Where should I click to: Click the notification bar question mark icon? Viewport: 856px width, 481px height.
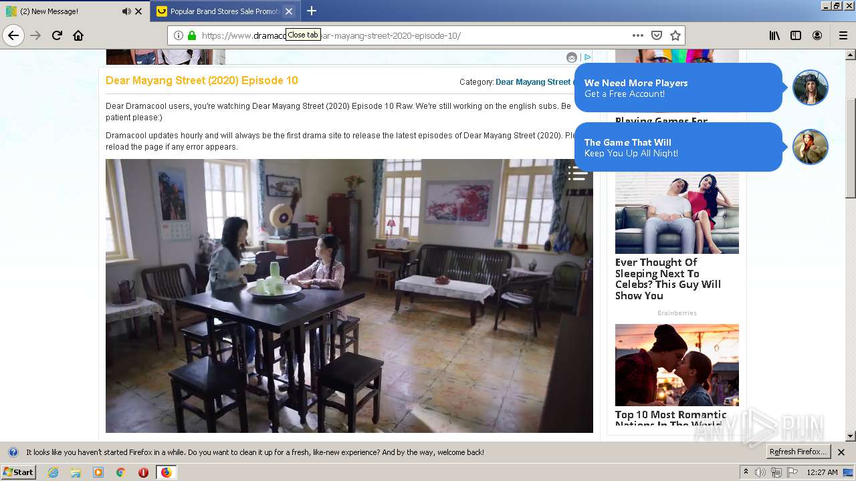coord(13,452)
